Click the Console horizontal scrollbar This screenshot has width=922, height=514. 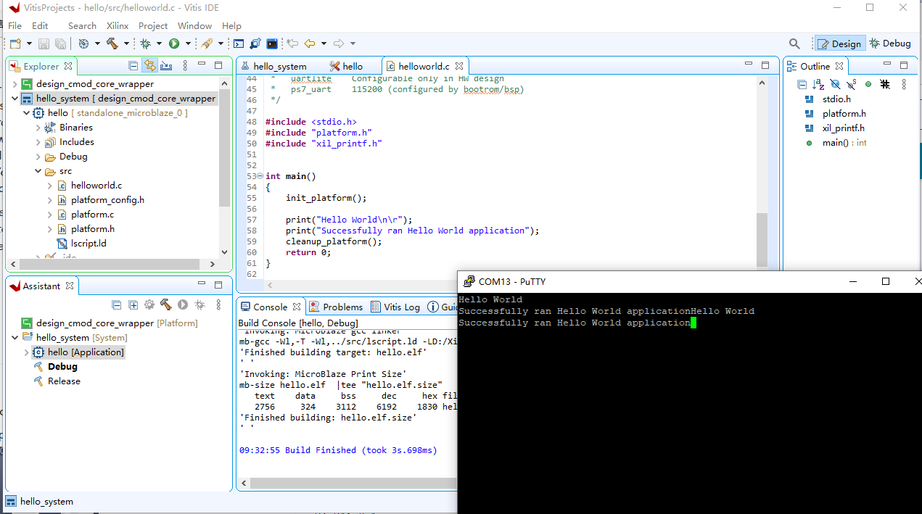click(x=352, y=483)
